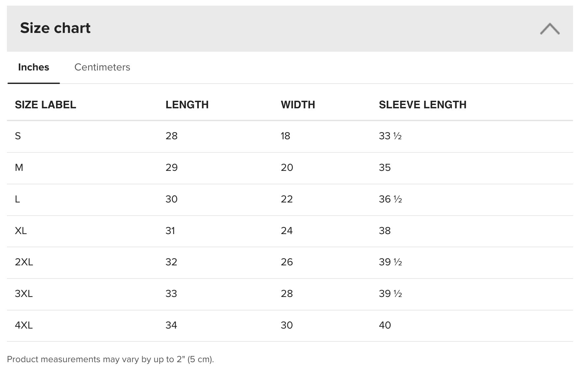
Task: Select the M size row label
Action: coord(19,168)
